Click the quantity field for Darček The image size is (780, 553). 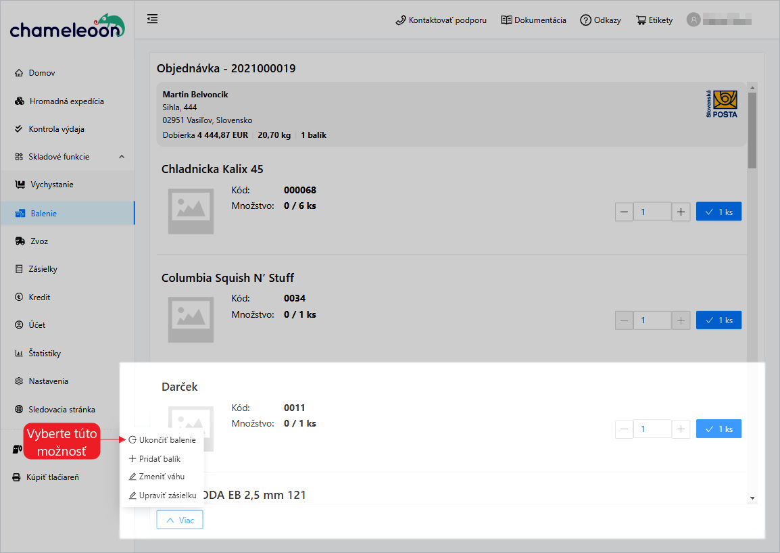point(652,429)
